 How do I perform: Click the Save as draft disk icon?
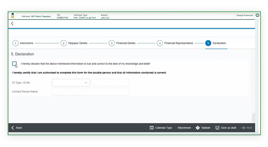tap(217, 128)
